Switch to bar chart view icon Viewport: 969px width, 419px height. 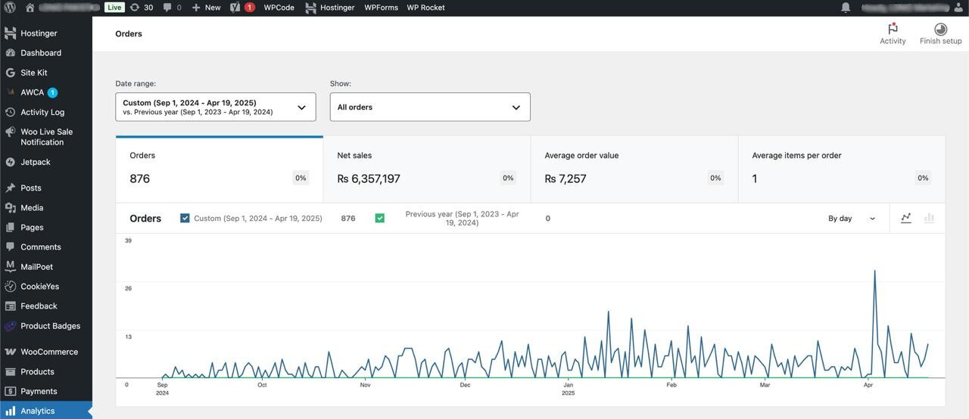click(x=929, y=218)
